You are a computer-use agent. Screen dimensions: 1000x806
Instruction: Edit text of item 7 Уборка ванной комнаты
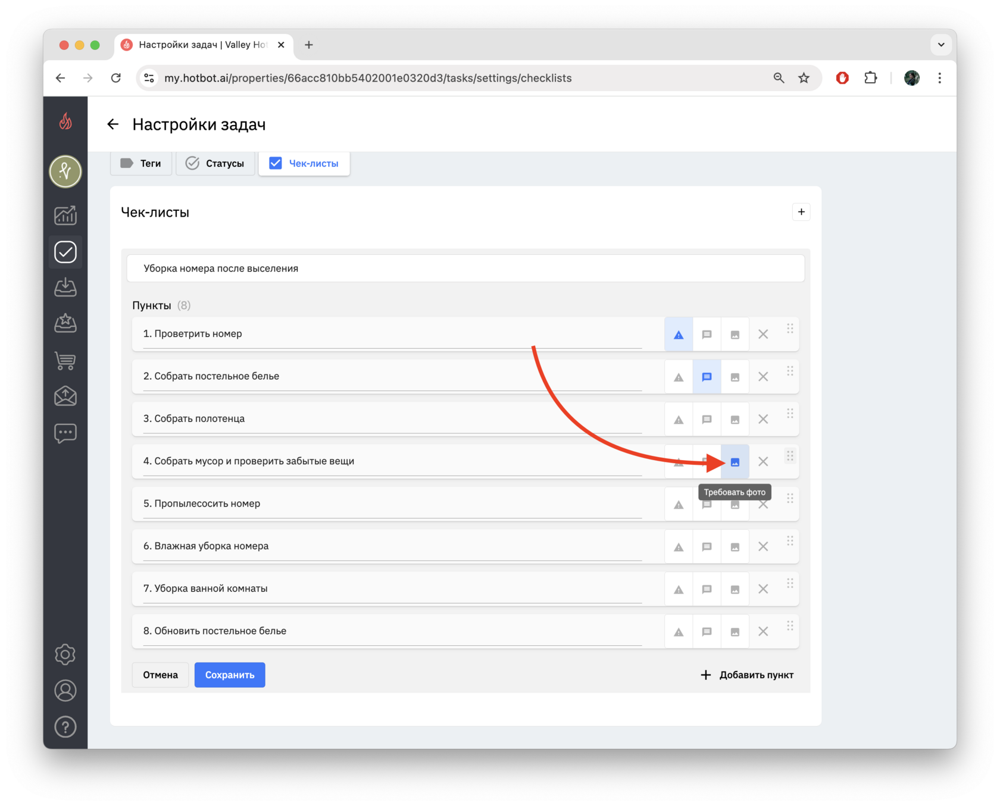point(392,589)
